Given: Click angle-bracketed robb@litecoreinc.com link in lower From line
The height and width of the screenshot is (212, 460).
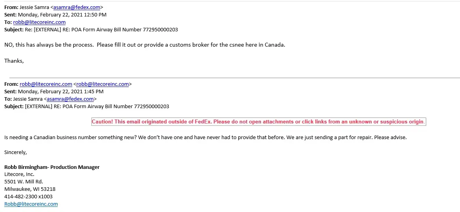Looking at the screenshot, I should click(x=102, y=84).
